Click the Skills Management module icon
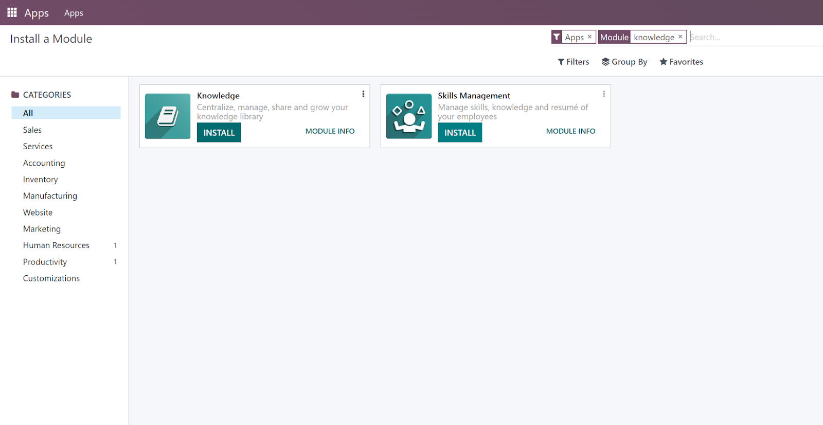823x425 pixels. point(408,116)
